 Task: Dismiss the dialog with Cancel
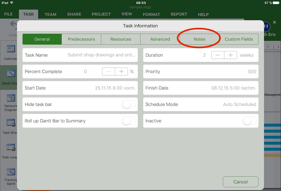[240, 182]
